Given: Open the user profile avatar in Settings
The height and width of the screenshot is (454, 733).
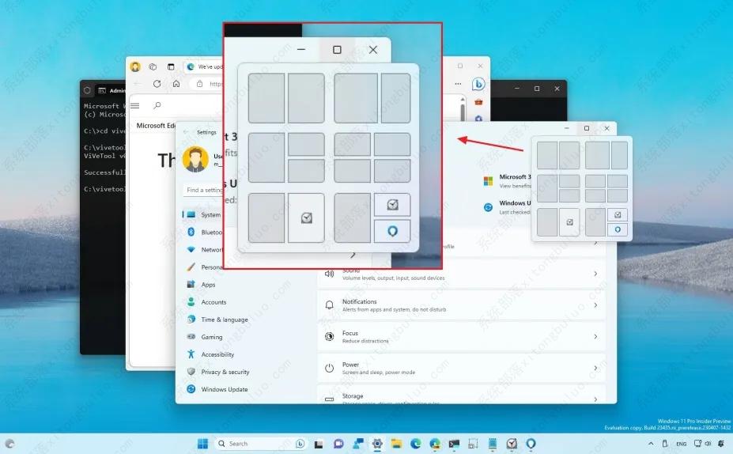Looking at the screenshot, I should pyautogui.click(x=195, y=159).
